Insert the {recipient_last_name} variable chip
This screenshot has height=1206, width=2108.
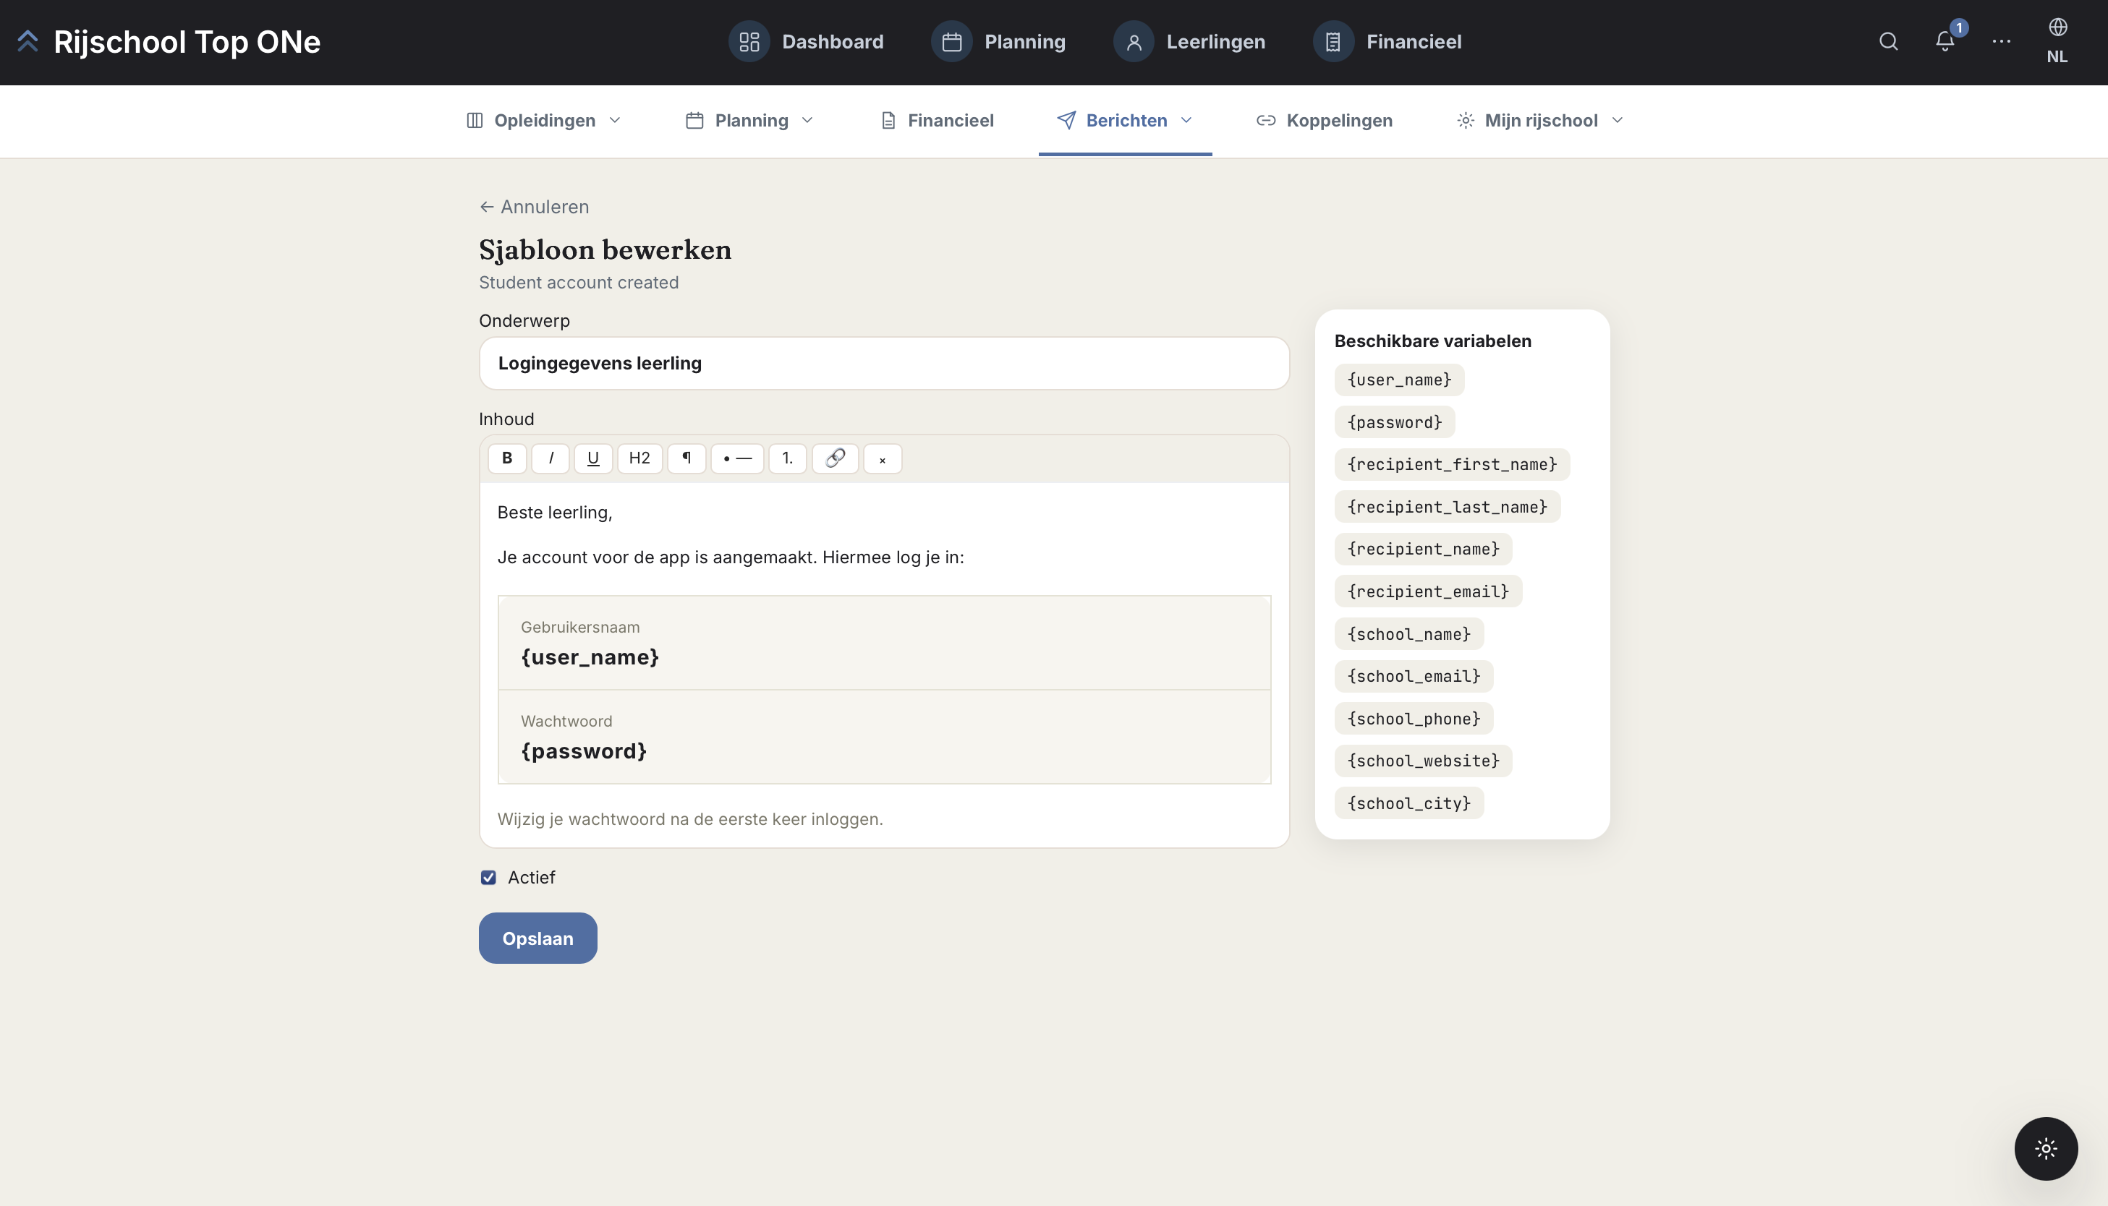(x=1447, y=507)
